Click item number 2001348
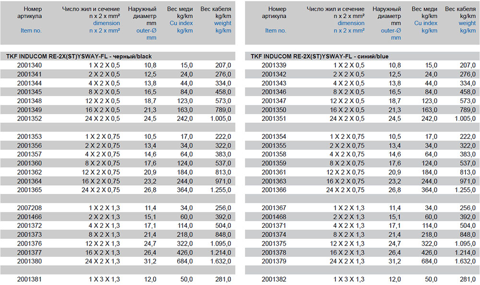 [x=29, y=101]
